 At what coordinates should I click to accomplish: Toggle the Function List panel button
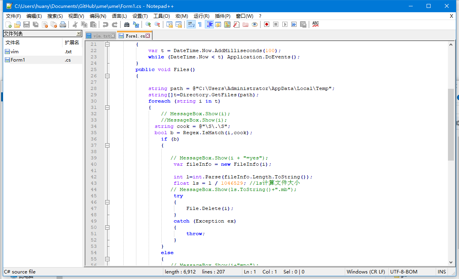pos(236,24)
